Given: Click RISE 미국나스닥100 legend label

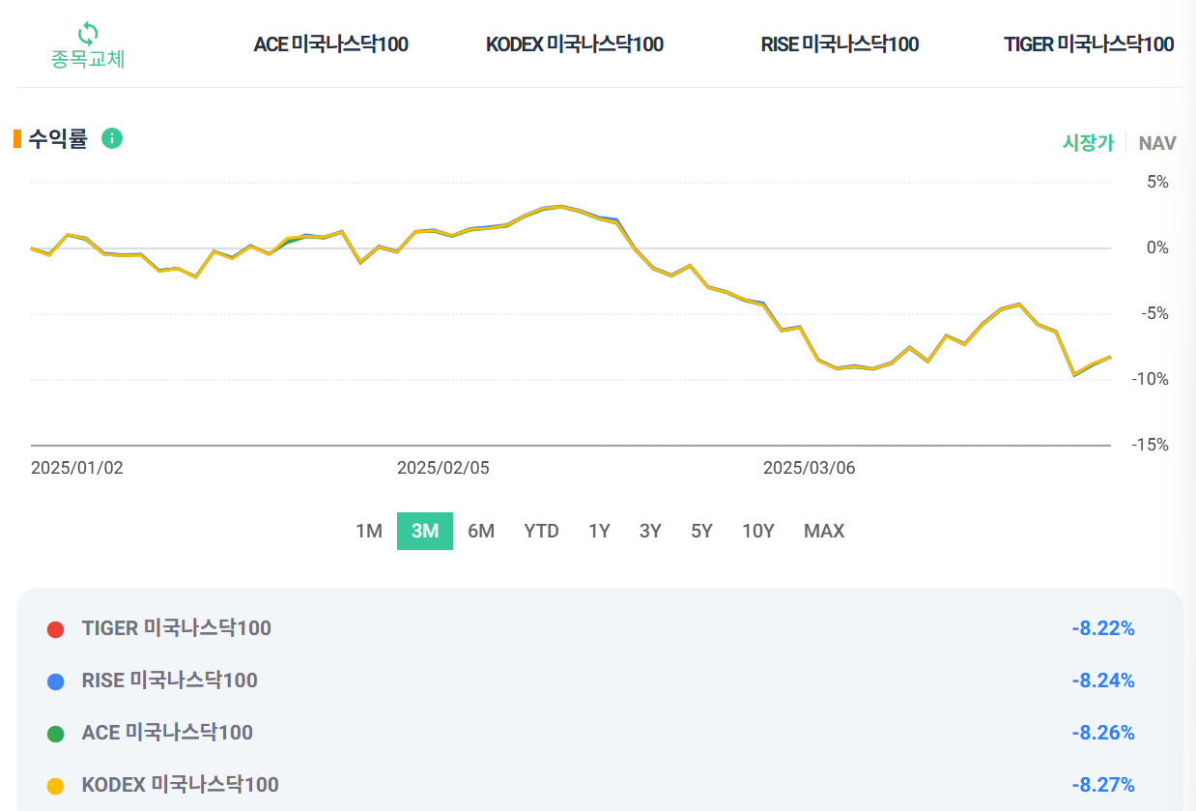Looking at the screenshot, I should pos(170,681).
